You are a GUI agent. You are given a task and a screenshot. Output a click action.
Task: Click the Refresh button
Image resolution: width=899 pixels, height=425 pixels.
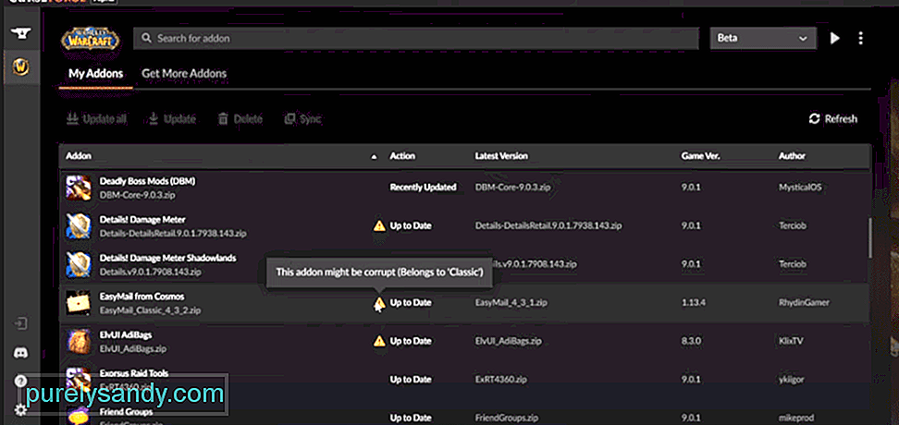[x=833, y=119]
